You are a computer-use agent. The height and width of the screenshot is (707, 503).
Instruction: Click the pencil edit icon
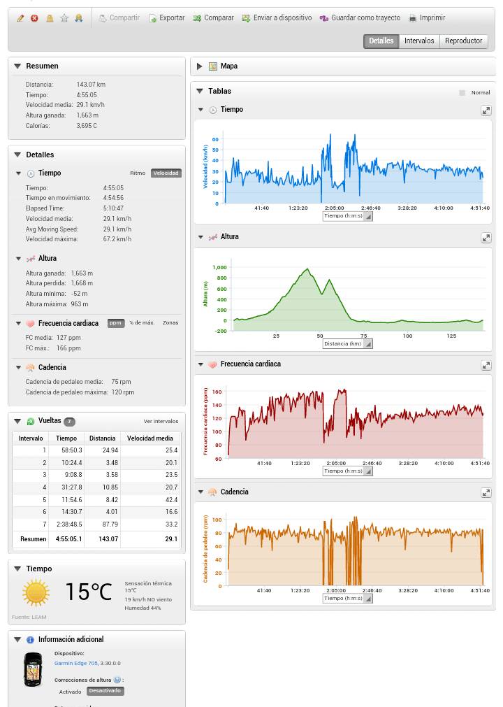[x=20, y=18]
